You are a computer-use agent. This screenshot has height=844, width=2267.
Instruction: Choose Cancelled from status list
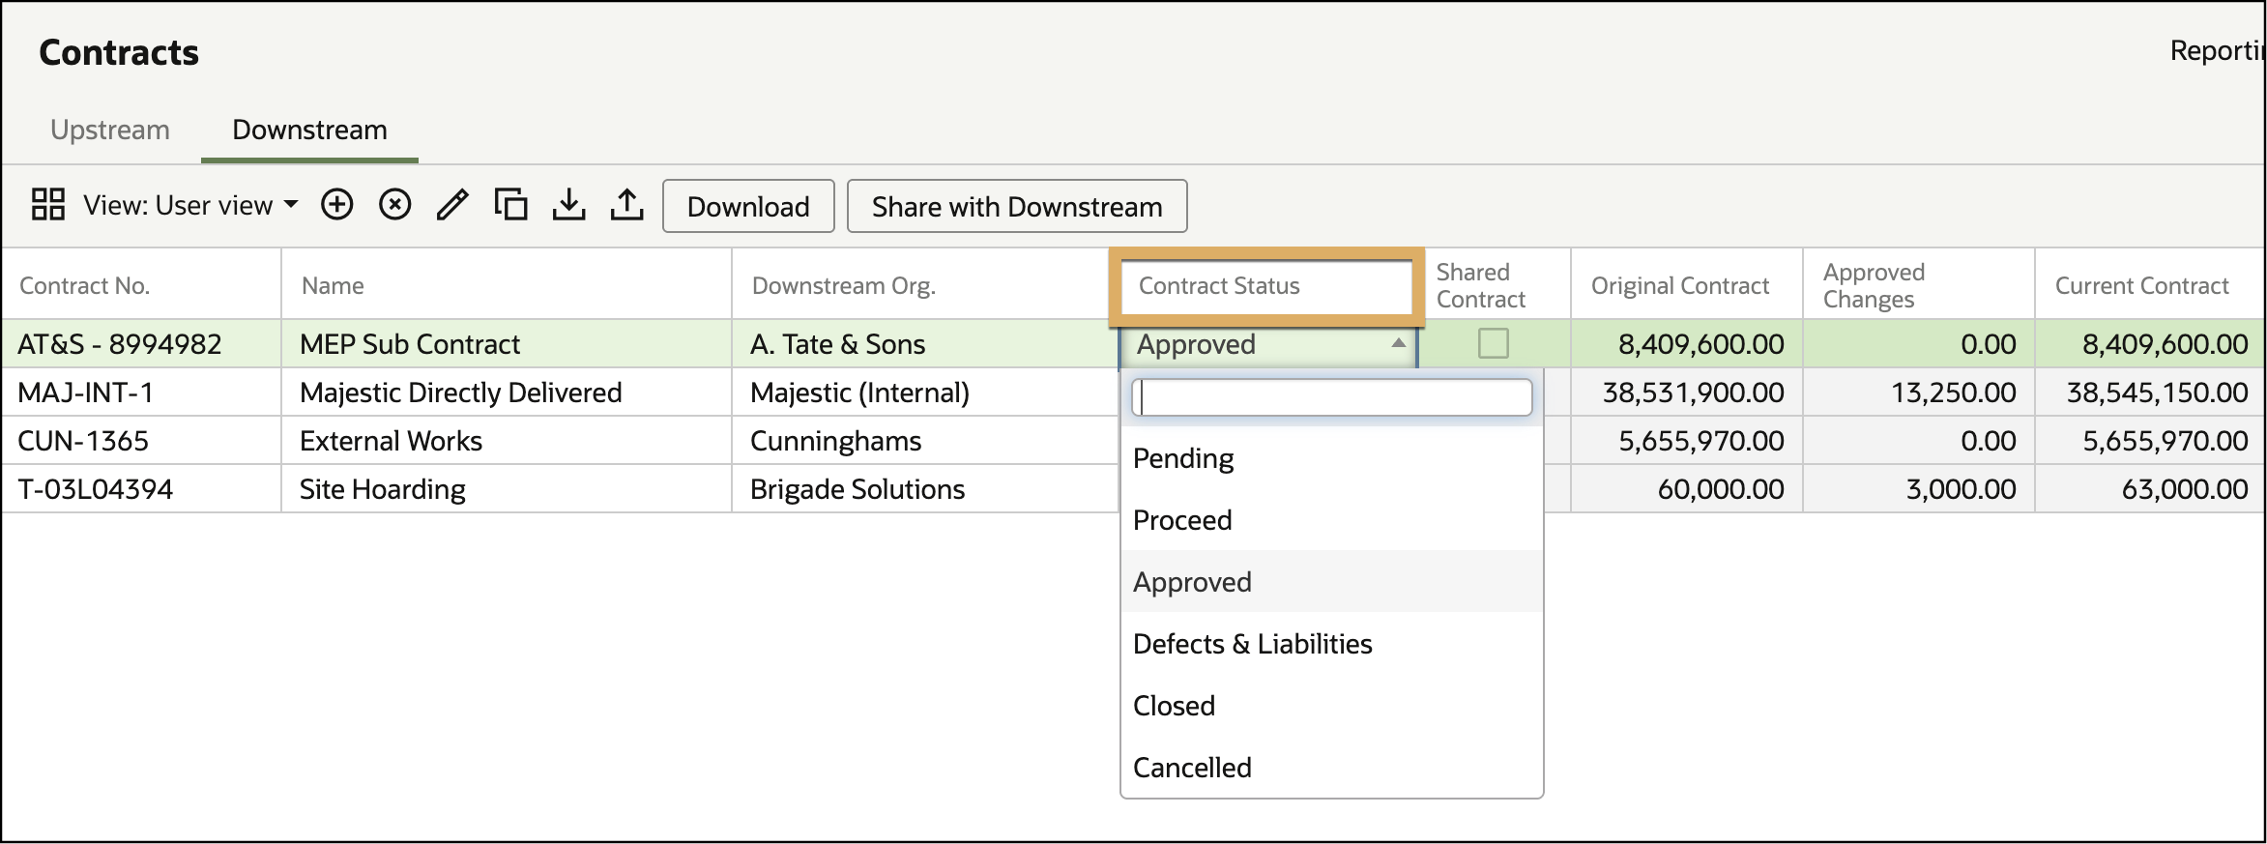coord(1332,768)
